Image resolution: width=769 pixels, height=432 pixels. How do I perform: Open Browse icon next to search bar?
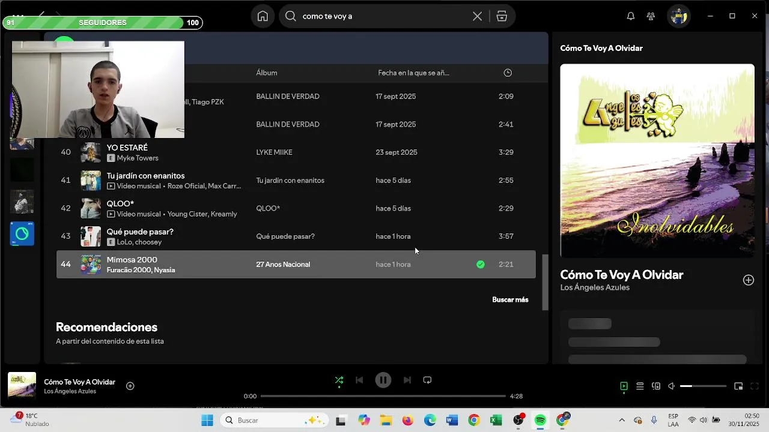coord(502,16)
